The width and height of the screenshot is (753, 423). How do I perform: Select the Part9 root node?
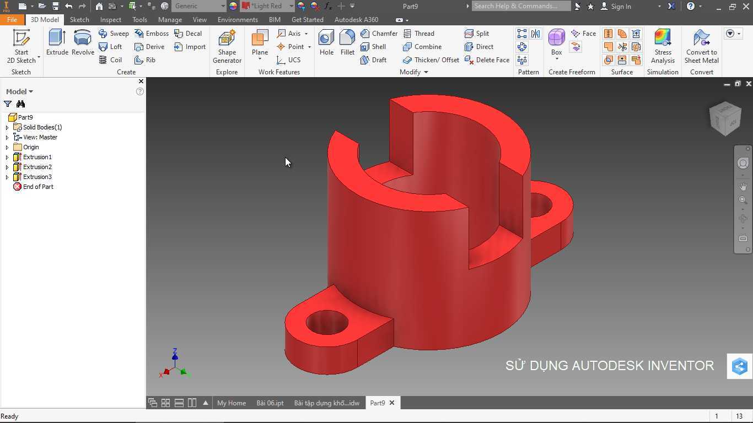coord(21,117)
